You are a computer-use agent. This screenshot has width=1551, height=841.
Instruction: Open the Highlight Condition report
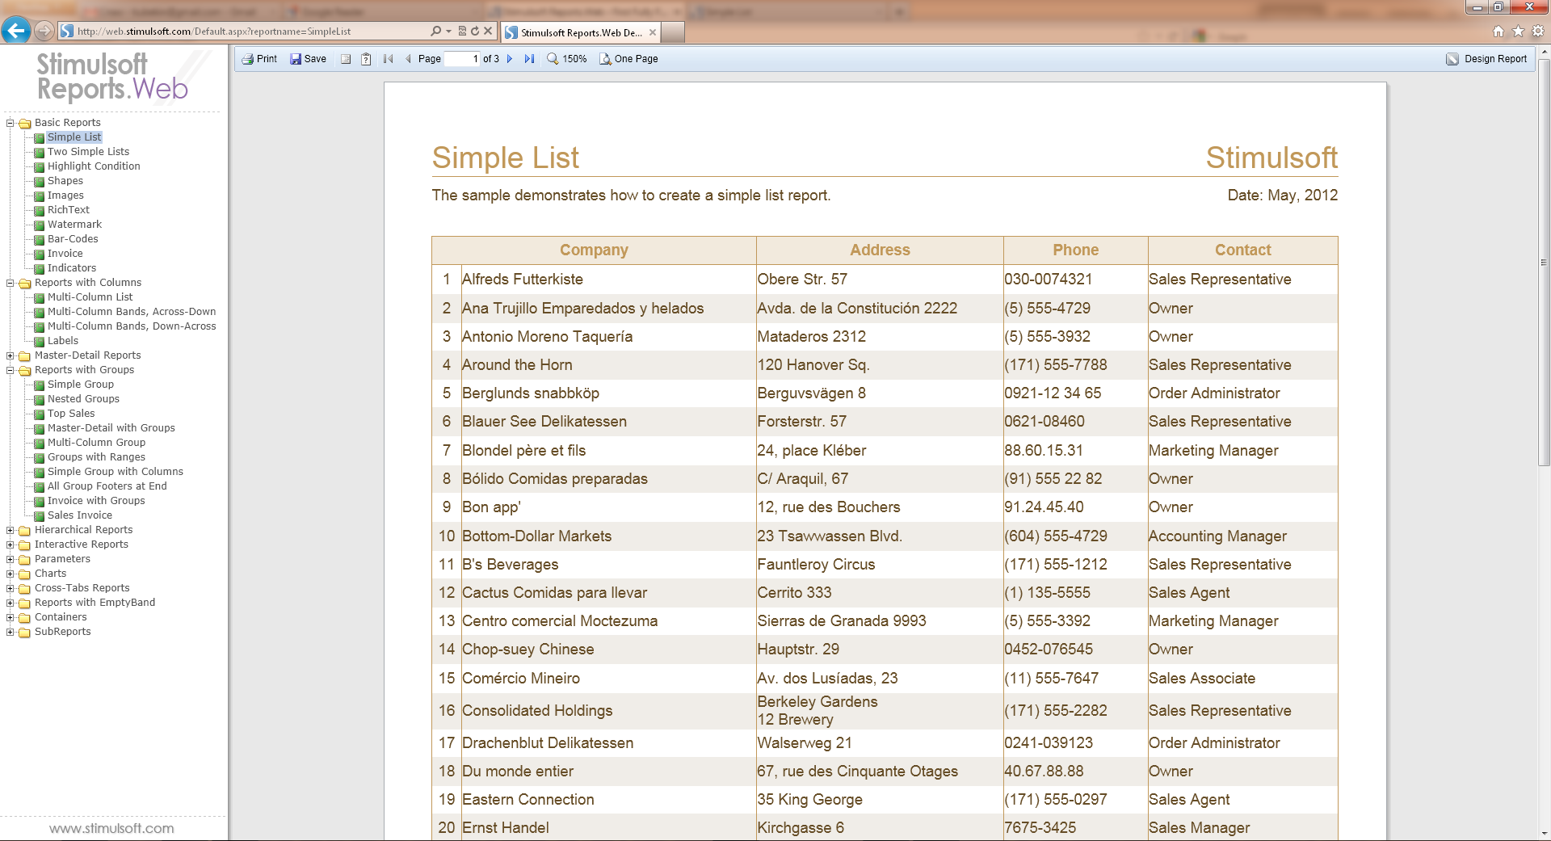(94, 166)
